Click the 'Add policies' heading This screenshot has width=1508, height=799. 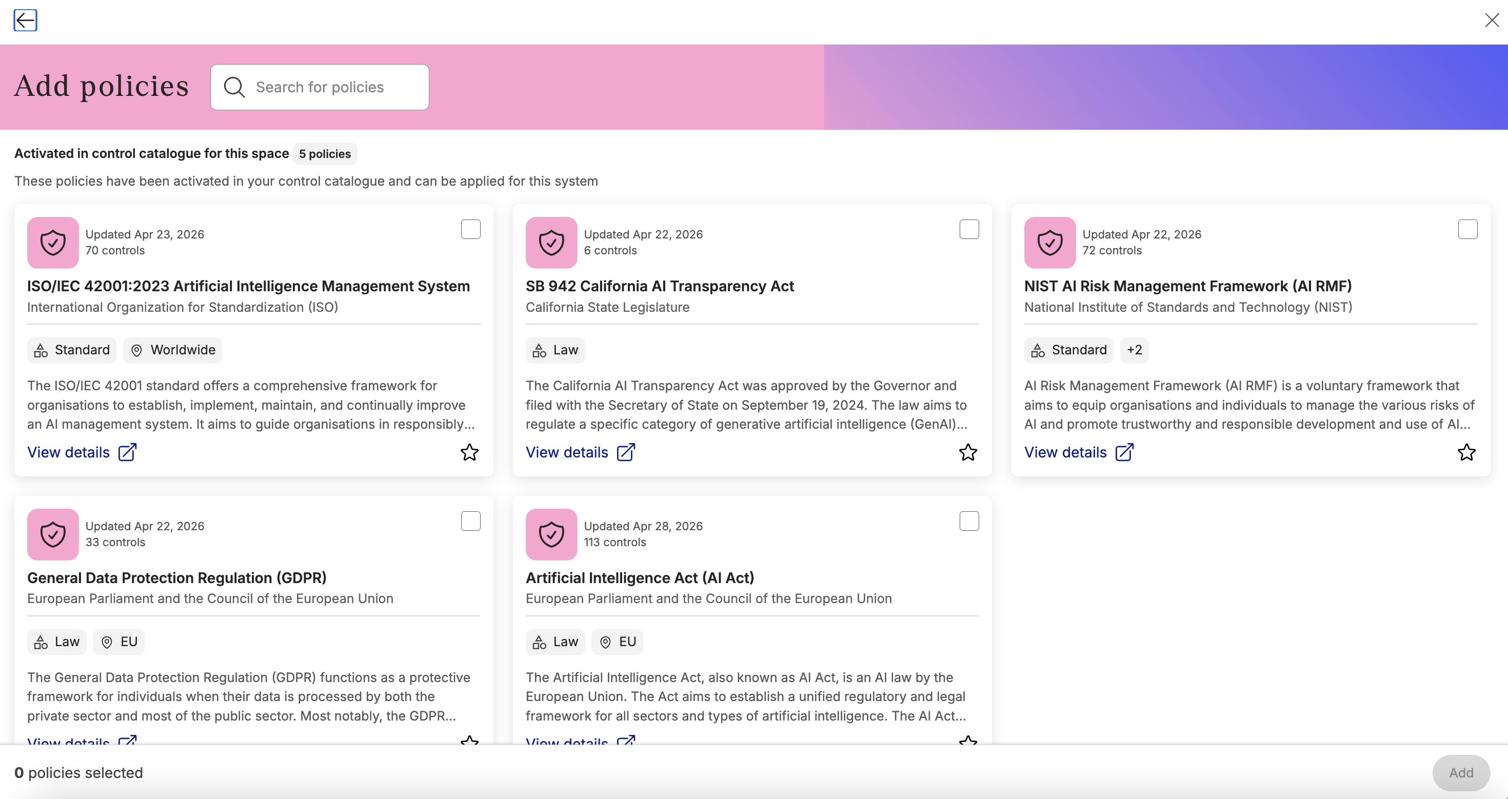click(101, 86)
